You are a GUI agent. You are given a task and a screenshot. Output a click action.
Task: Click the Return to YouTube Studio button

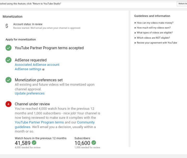(x=182, y=4)
